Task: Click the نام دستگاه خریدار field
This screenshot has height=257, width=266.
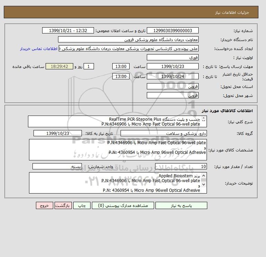Action: coord(128,39)
